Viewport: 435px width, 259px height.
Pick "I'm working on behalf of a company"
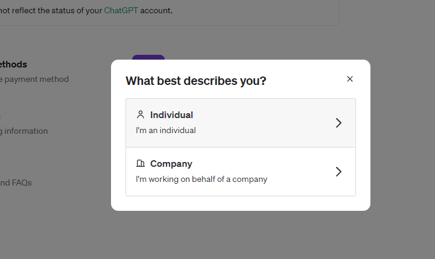[202, 179]
